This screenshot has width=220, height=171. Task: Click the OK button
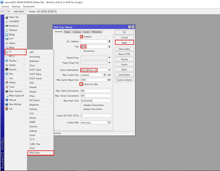[x=124, y=32]
